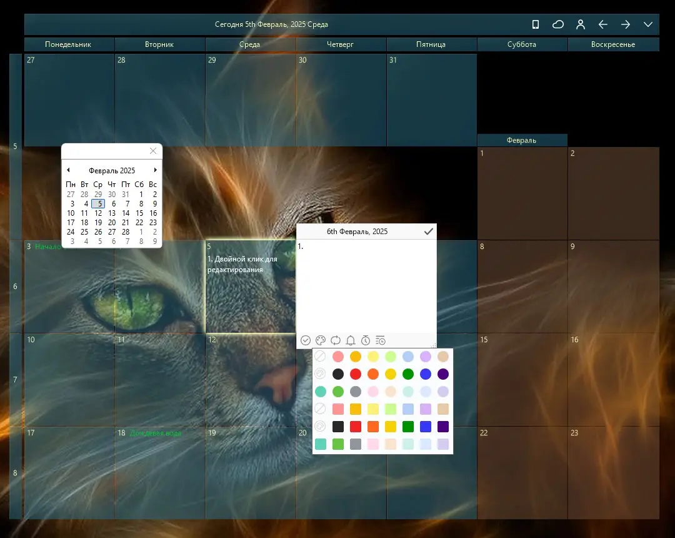The image size is (675, 538).
Task: Choose the round 'no color' option in top row
Action: pos(320,356)
